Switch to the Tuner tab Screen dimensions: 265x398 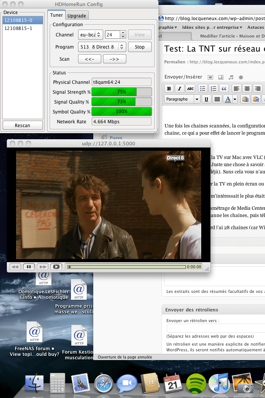coord(56,15)
